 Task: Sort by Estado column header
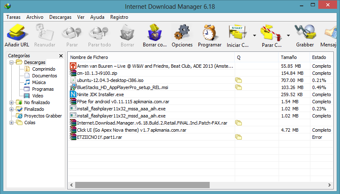tap(321, 57)
